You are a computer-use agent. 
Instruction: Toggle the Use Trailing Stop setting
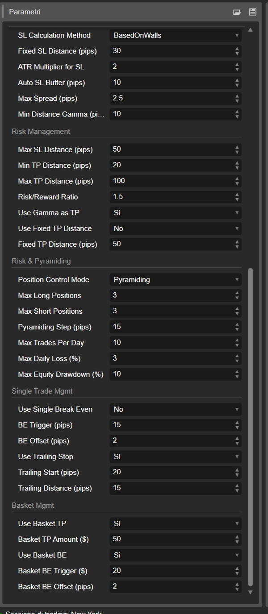pyautogui.click(x=175, y=457)
